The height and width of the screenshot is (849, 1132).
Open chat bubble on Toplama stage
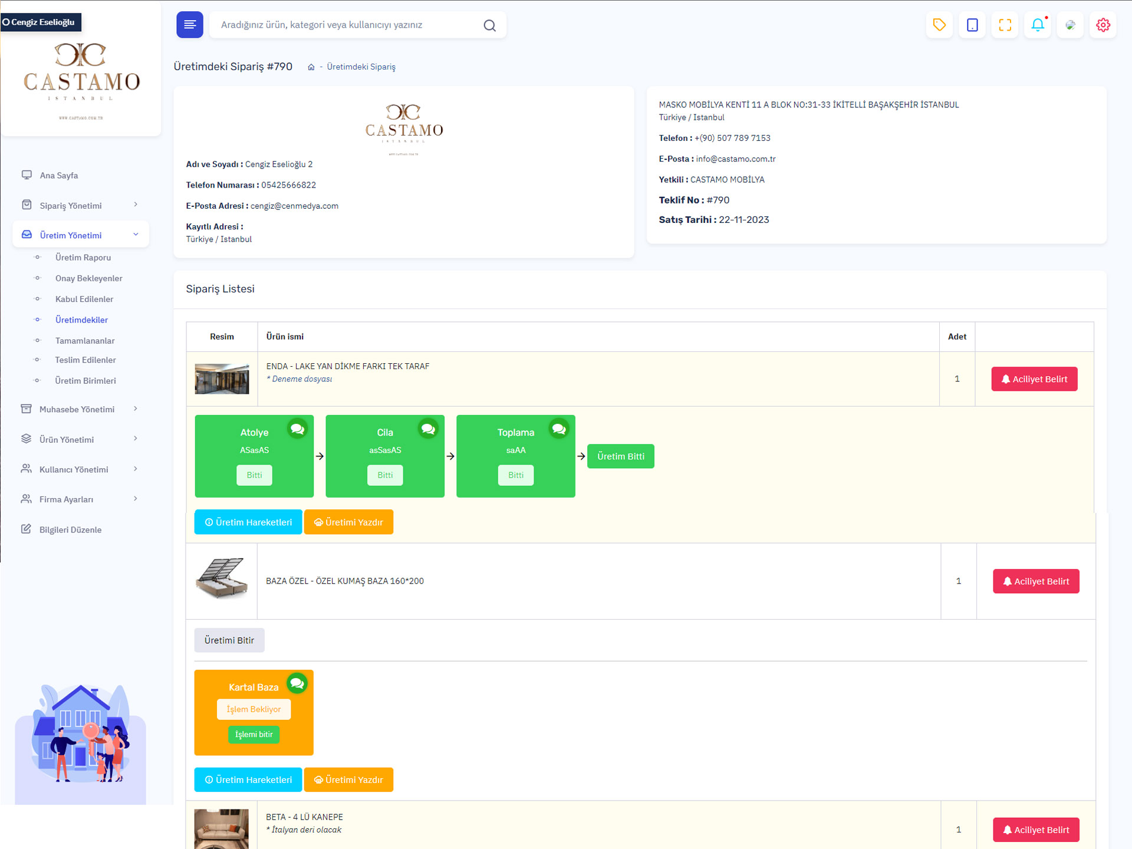559,429
